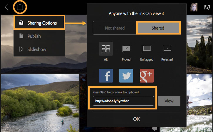Screen dimensions: 213x132
Task: Choose Sharing Options from the menu
Action: (39, 23)
